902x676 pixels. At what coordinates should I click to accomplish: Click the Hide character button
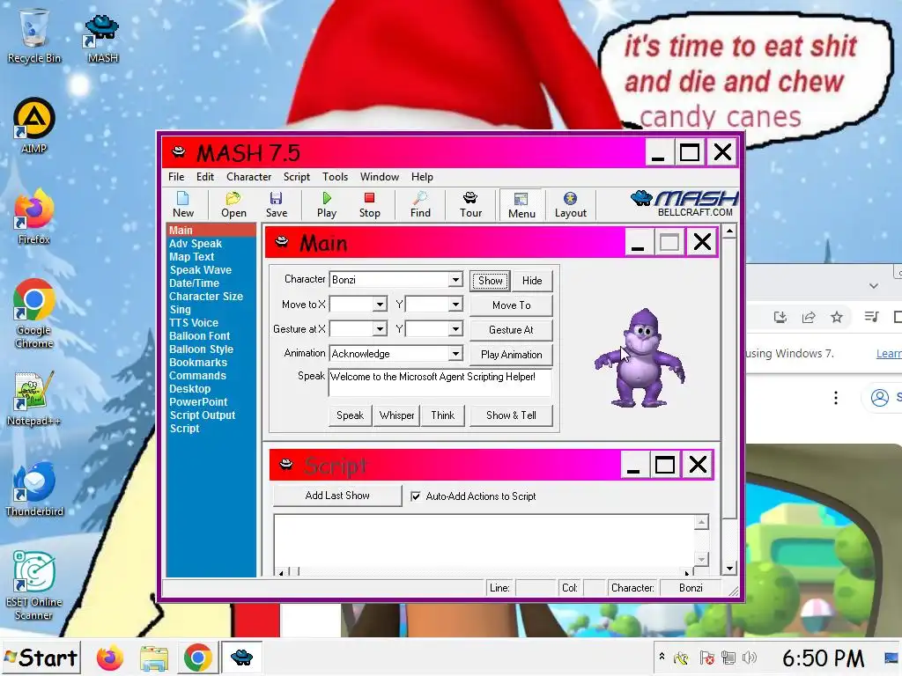pos(532,281)
